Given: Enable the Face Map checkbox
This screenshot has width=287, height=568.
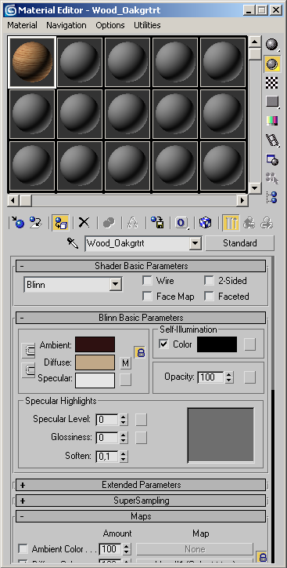Looking at the screenshot, I should pyautogui.click(x=147, y=297).
